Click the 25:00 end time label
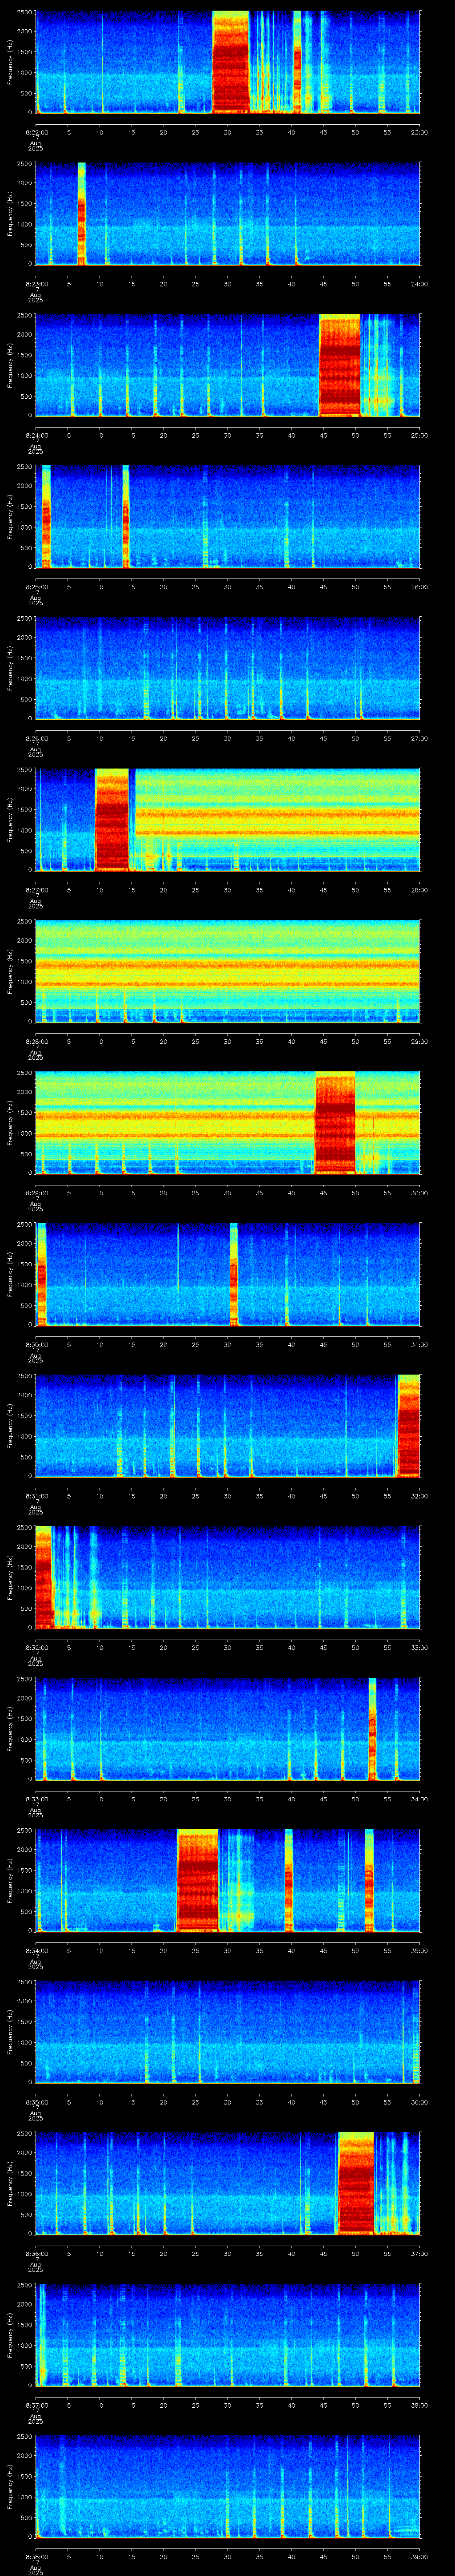Screen dimensions: 455x2576 419,435
